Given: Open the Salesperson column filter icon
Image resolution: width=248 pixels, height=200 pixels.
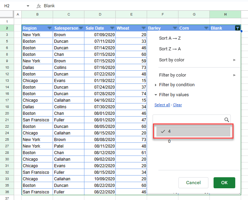Looking at the screenshot, I should tap(81, 28).
